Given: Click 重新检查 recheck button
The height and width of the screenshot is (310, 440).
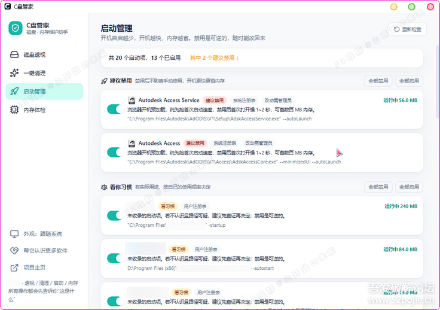Looking at the screenshot, I should click(407, 29).
